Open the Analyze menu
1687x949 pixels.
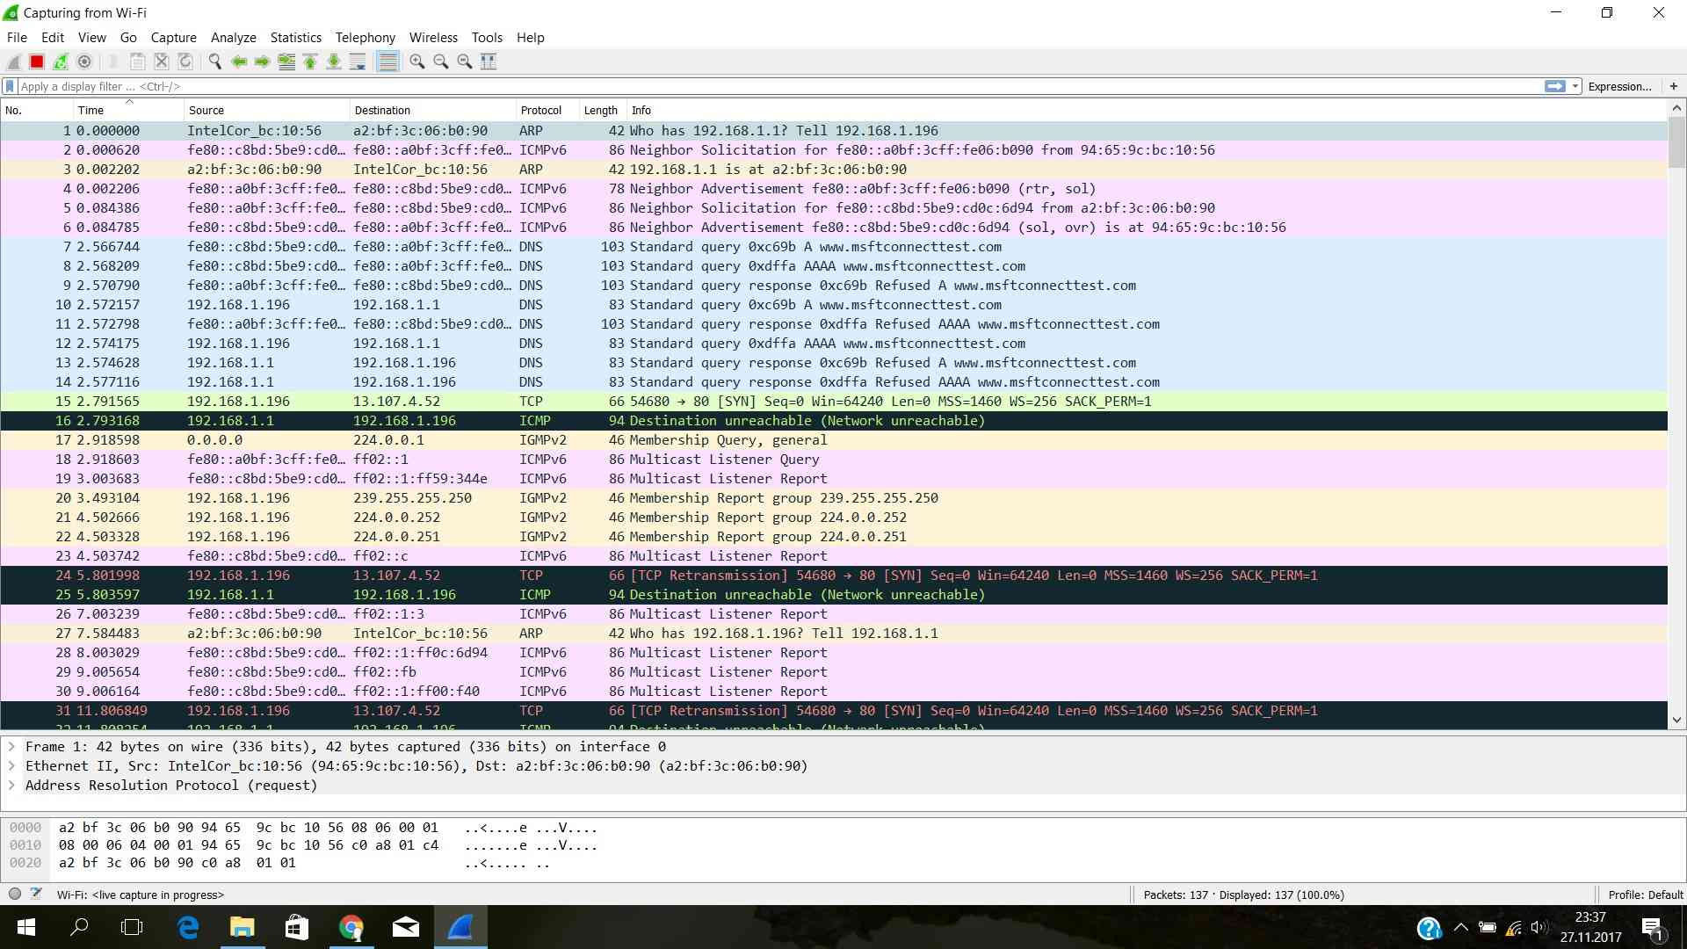[233, 38]
